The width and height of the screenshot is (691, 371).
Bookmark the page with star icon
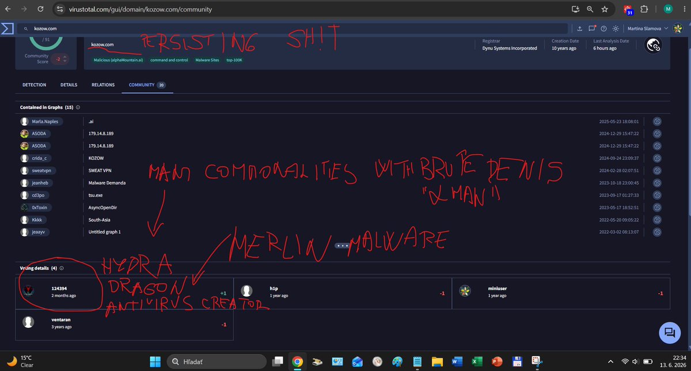point(604,9)
